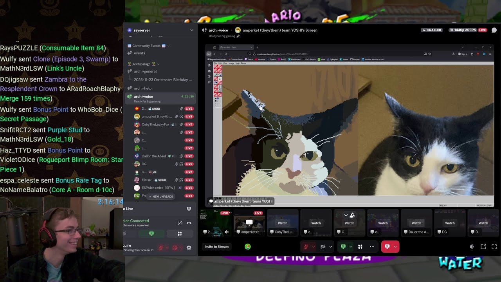Viewport: 501px width, 282px height.
Task: Click Back arrow in the streamed browser
Action: [x=214, y=54]
